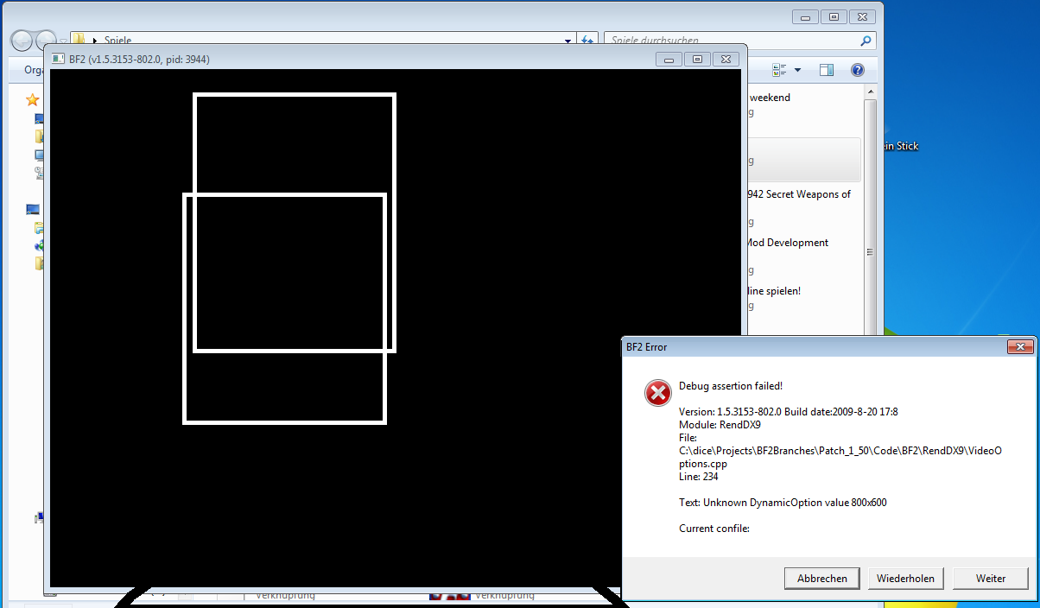Screen dimensions: 1040x608
Task: Click the 'Current confile:' line
Action: click(714, 529)
